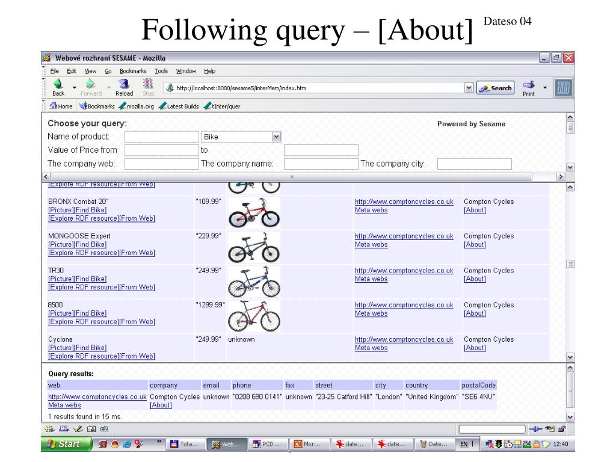Click the company name input field
Image resolution: width=616 pixels, height=462 pixels.
[321, 164]
